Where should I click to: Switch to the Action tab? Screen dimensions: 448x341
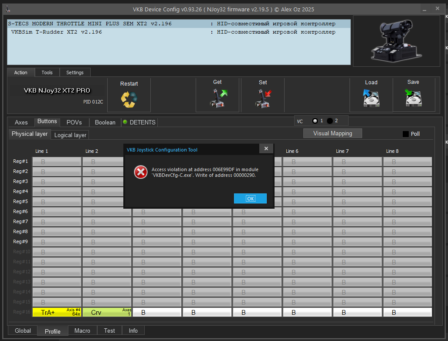[21, 72]
